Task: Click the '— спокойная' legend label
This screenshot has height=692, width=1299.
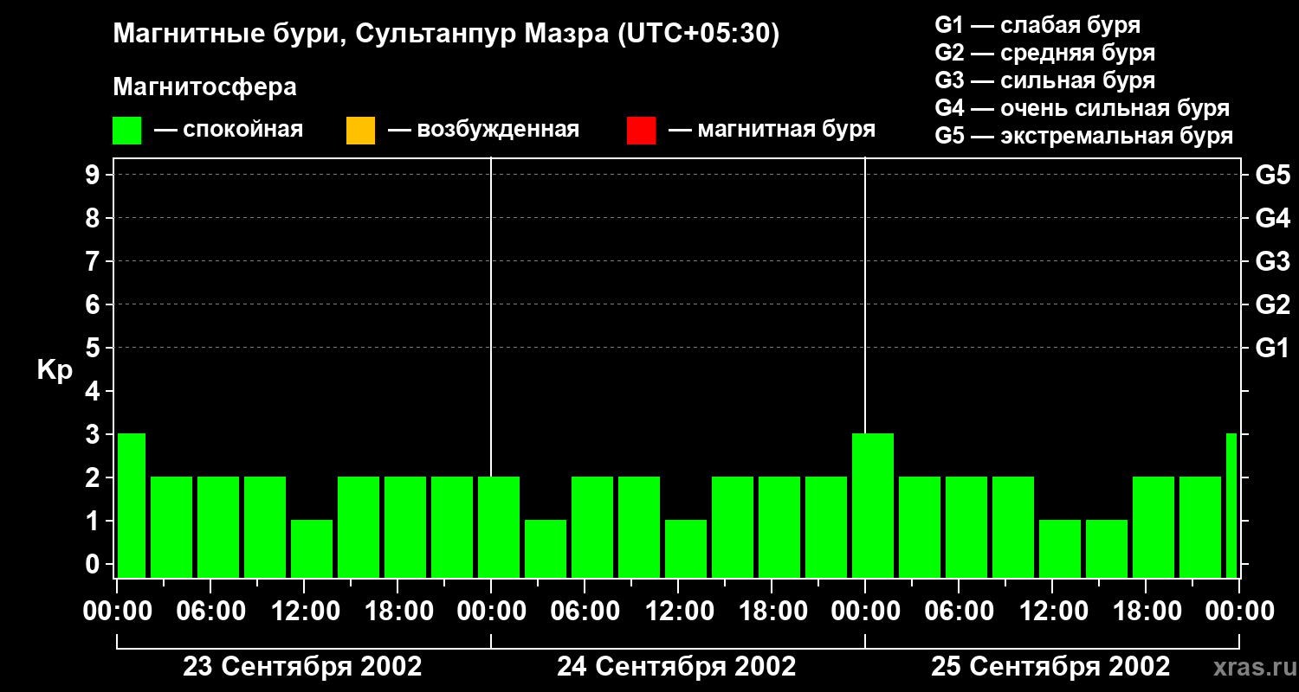Action: (x=229, y=131)
